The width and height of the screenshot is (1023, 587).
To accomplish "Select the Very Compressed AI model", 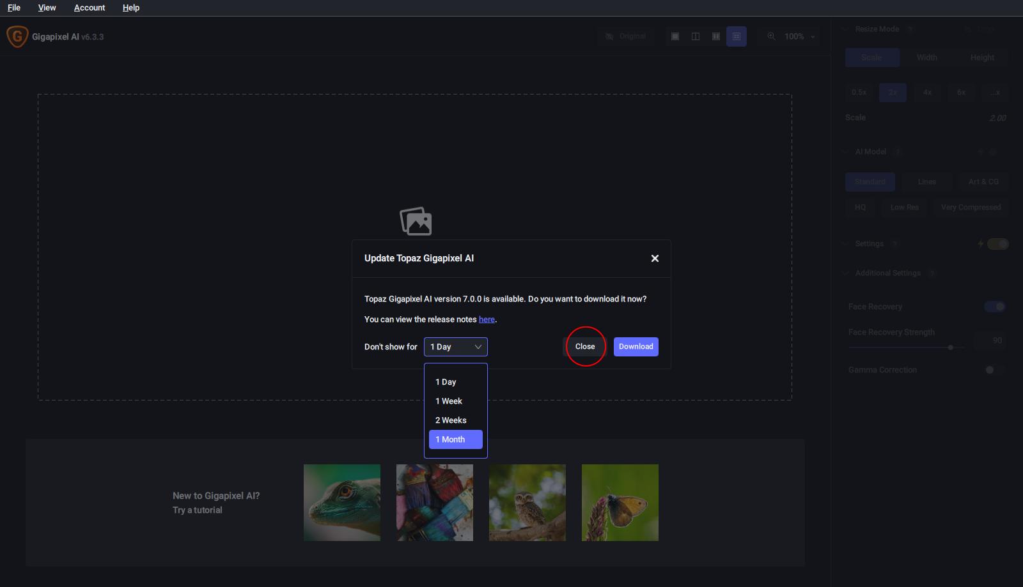I will (971, 208).
